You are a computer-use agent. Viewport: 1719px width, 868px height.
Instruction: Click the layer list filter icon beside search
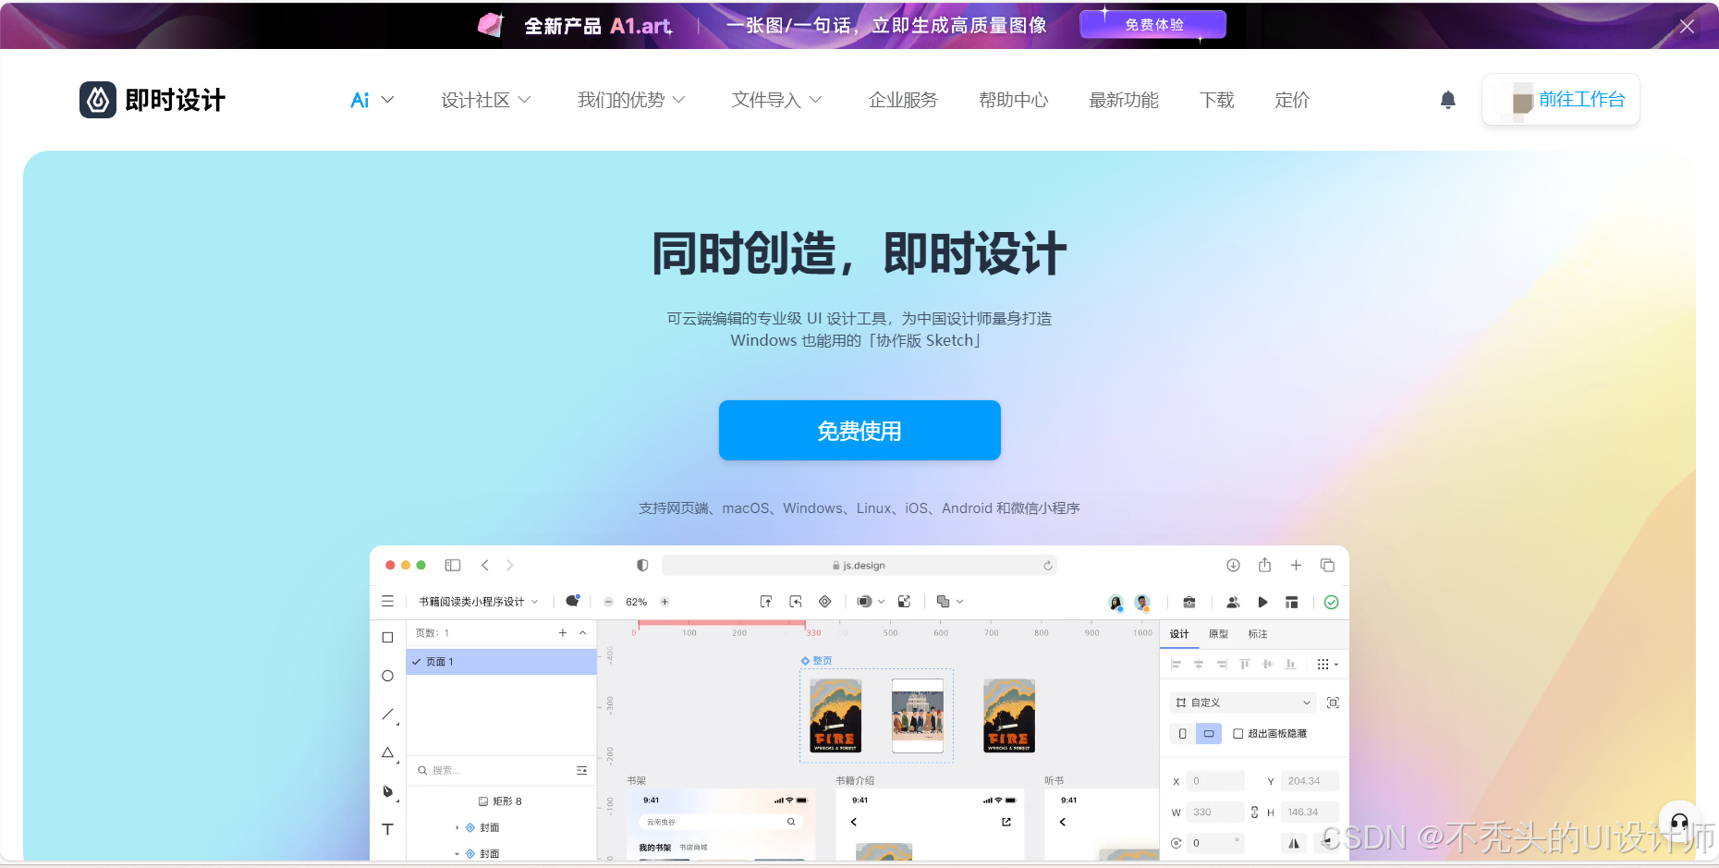[x=581, y=770]
